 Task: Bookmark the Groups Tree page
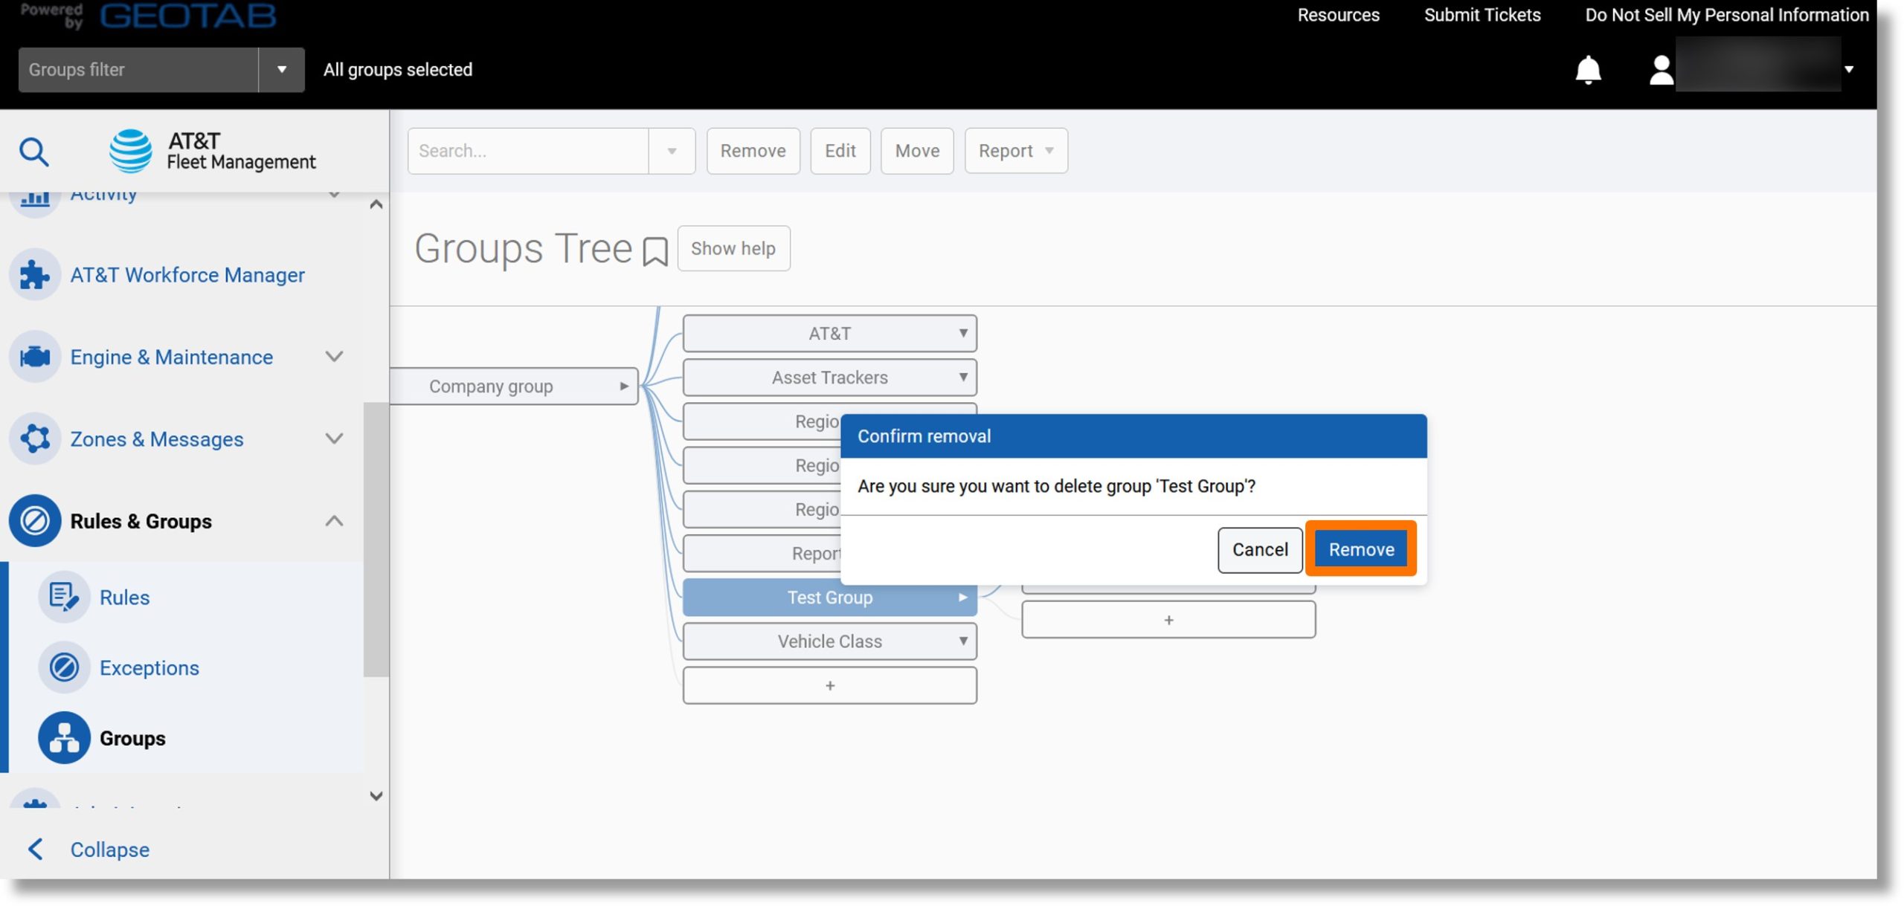pos(654,251)
